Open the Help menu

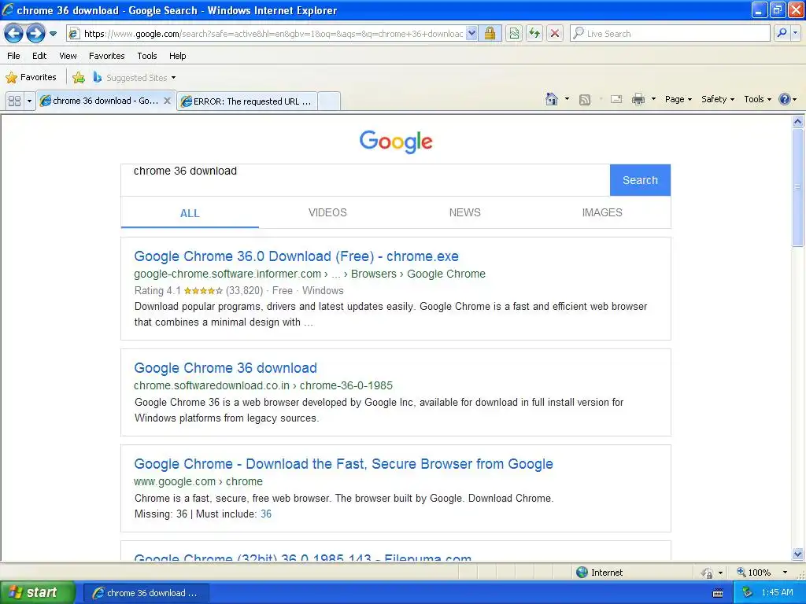(178, 56)
